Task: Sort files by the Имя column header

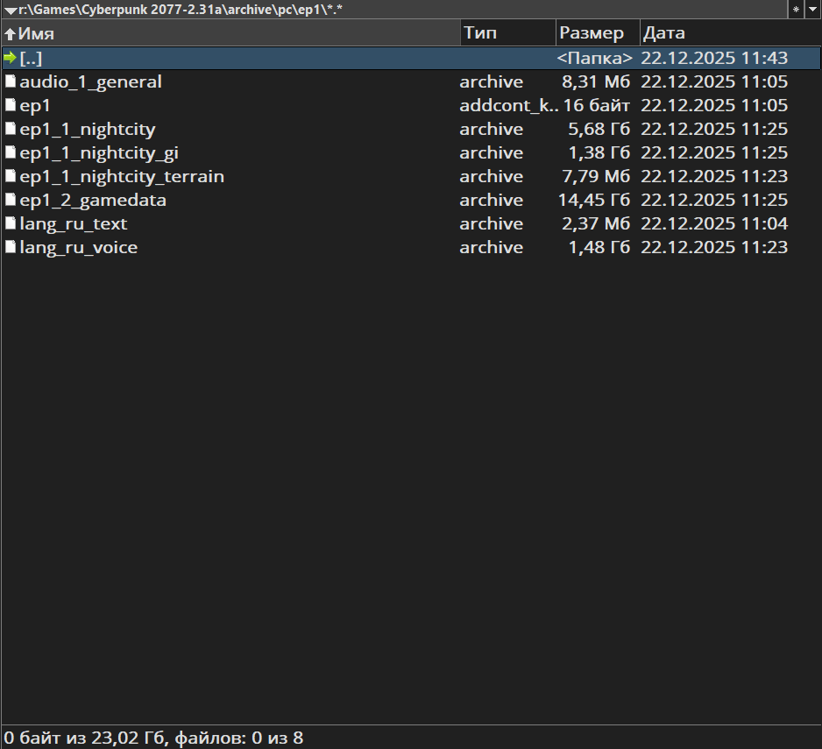Action: tap(37, 33)
